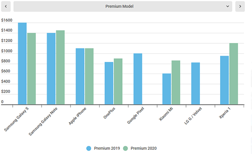Image resolution: width=252 pixels, height=154 pixels.
Task: Click the dropdown chevron beside Premium Model
Action: pyautogui.click(x=227, y=6)
